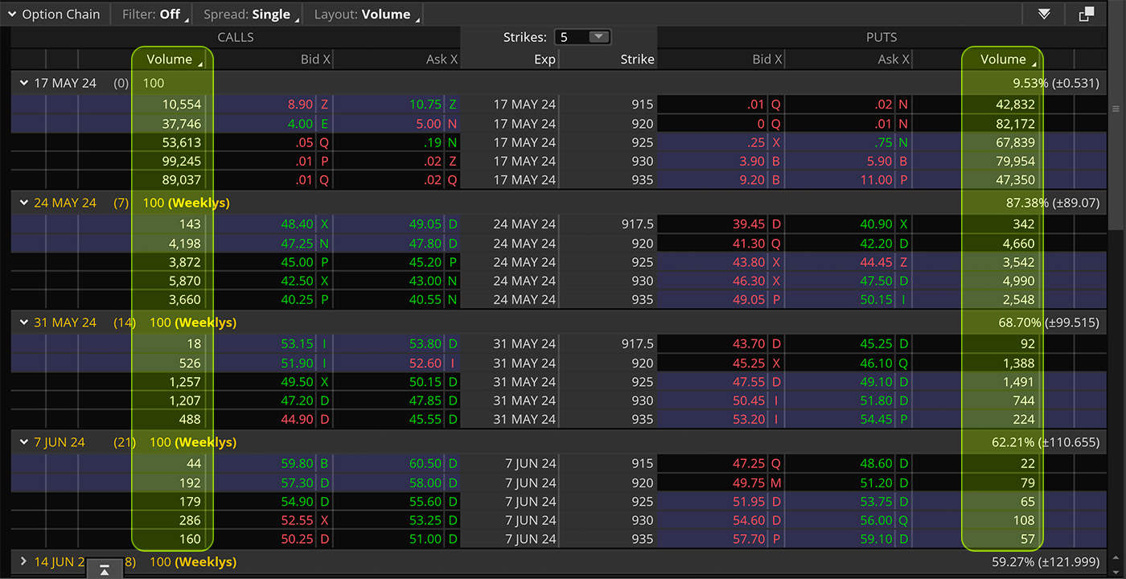
Task: Click put volume 82,172 in 17 MAY 920
Action: [x=1013, y=124]
